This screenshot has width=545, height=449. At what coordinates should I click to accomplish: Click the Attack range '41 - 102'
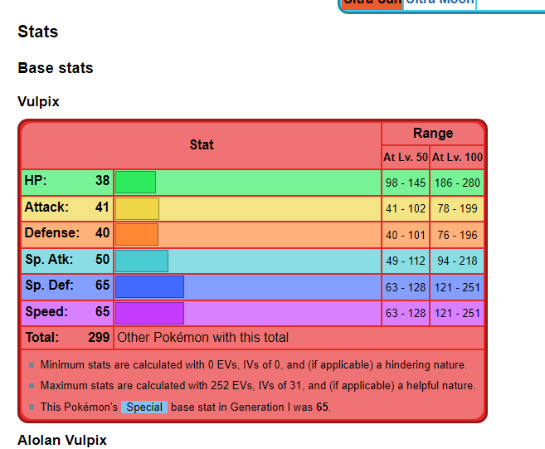[406, 208]
